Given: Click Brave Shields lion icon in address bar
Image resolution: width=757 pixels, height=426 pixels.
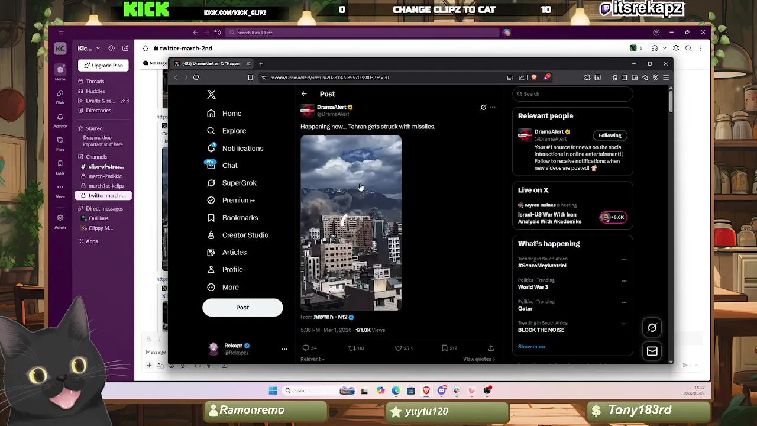Looking at the screenshot, I should 534,78.
